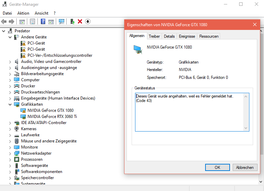This screenshot has height=191, width=264.
Task: Click the GTX 1080 warning icon in tree
Action: [23, 110]
